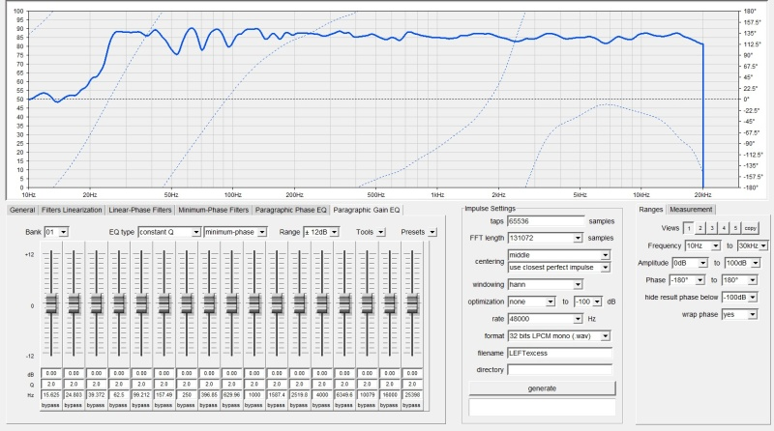Screen dimensions: 774x431
Task: Switch to view 3
Action: coord(712,228)
